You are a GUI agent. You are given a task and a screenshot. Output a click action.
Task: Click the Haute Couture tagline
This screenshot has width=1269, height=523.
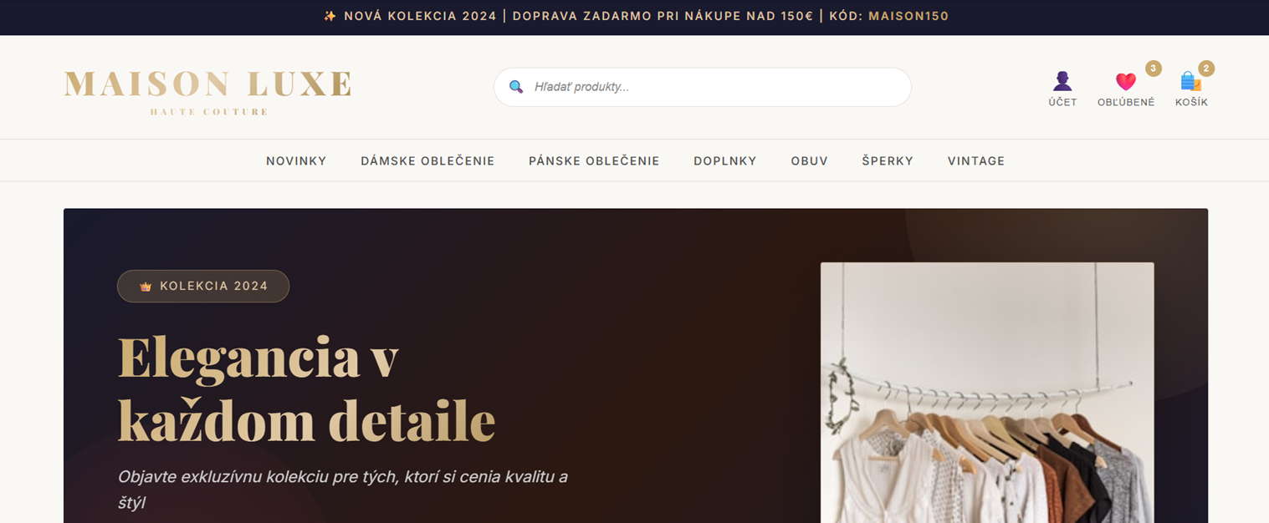tap(209, 112)
